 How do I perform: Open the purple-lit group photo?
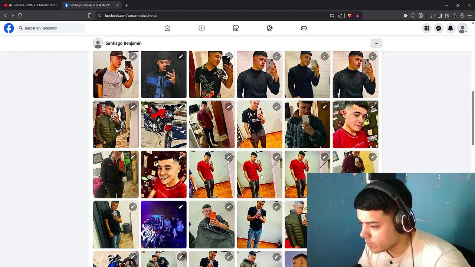click(164, 225)
